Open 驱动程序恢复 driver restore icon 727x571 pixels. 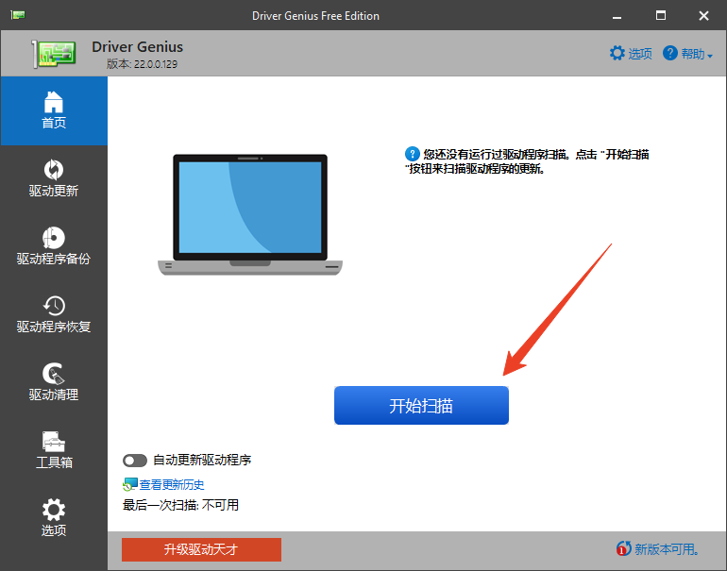[x=54, y=306]
